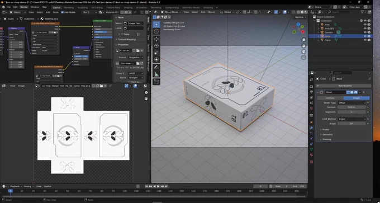Click the viewport zoom magnifier icon

[x=303, y=40]
